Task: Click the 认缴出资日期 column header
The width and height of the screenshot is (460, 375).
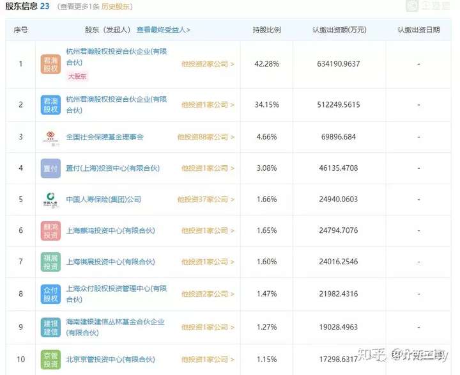Action: 418,29
